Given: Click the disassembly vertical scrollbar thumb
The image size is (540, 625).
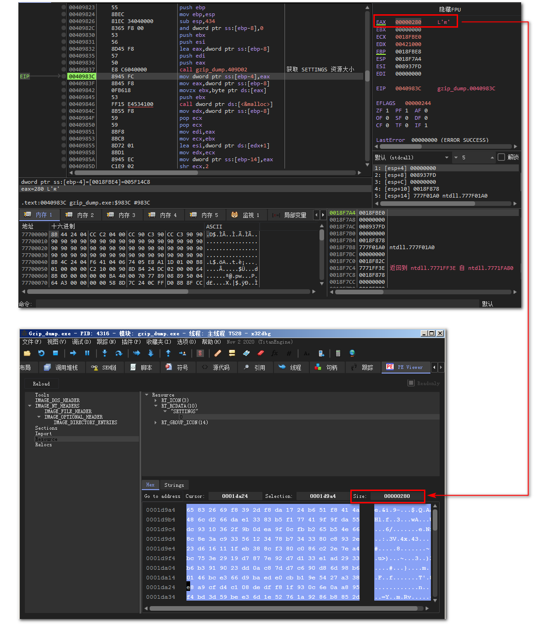Looking at the screenshot, I should coord(367,76).
